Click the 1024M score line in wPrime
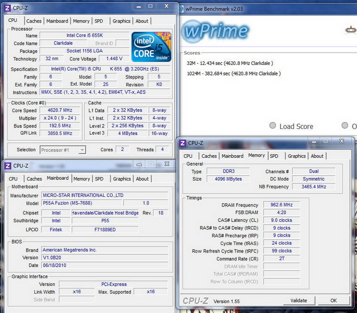Screen dimensions: 357x313 [x=234, y=73]
